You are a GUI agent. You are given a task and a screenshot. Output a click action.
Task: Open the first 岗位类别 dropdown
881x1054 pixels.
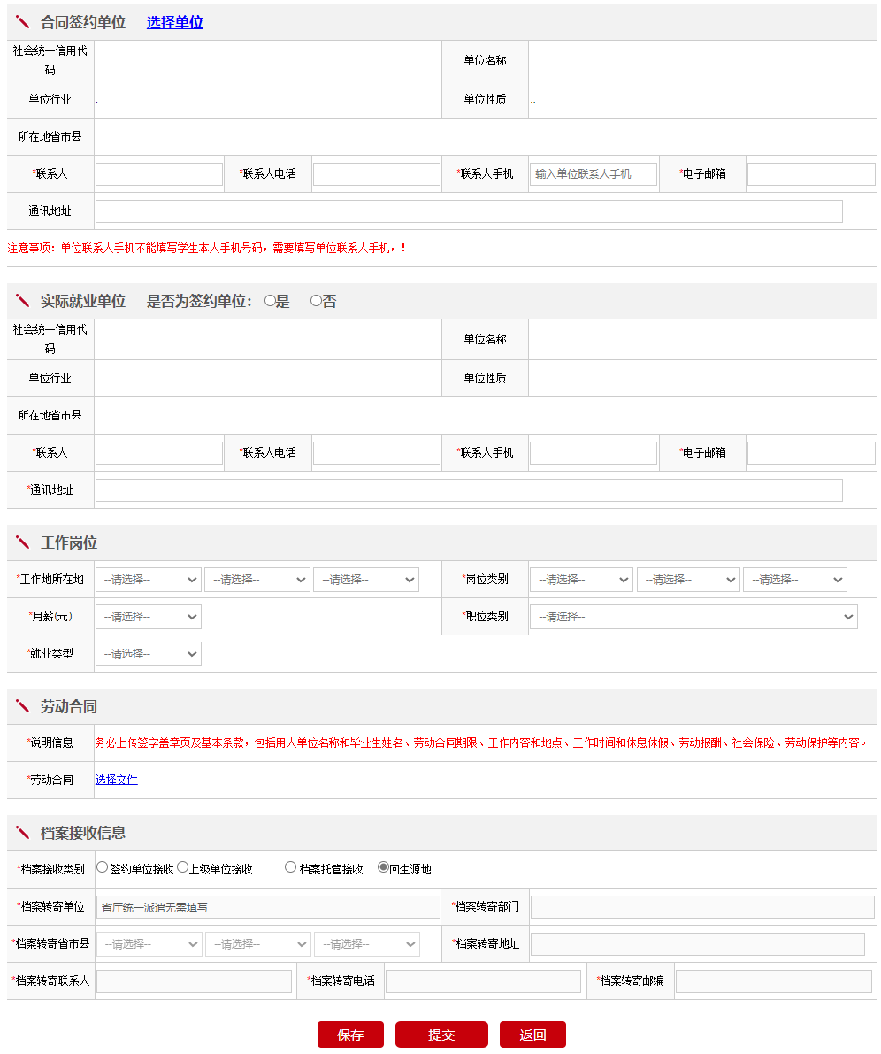581,580
